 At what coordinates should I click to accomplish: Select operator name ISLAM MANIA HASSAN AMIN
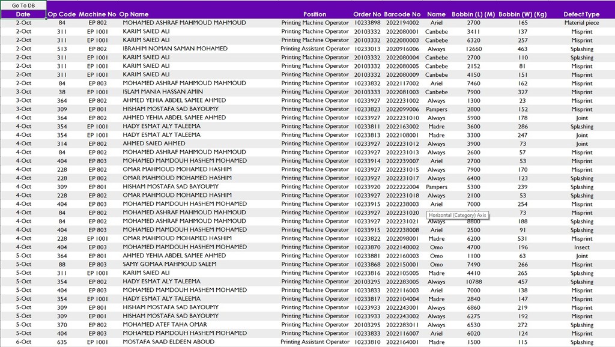163,92
